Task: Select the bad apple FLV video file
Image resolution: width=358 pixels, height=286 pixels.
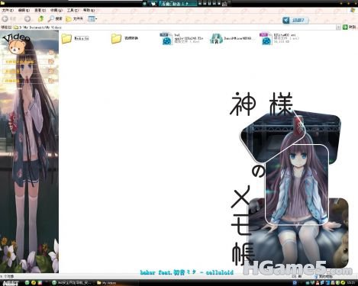Action: pyautogui.click(x=182, y=39)
